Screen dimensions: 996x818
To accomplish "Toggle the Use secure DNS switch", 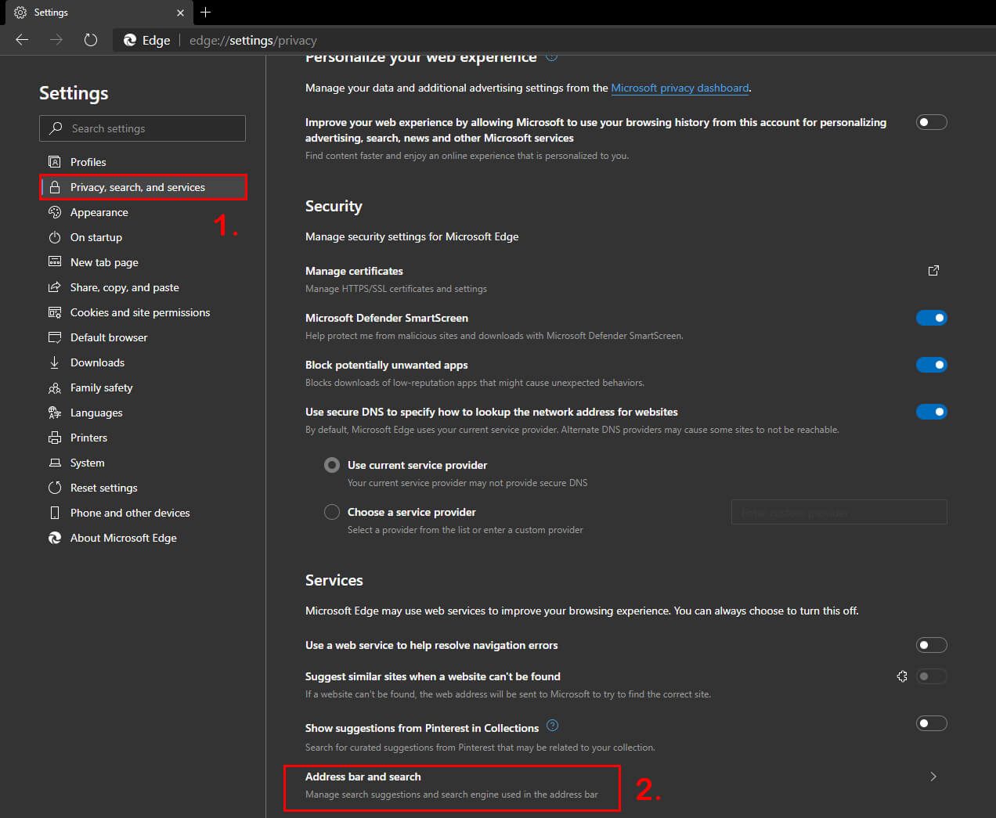I will click(x=932, y=412).
